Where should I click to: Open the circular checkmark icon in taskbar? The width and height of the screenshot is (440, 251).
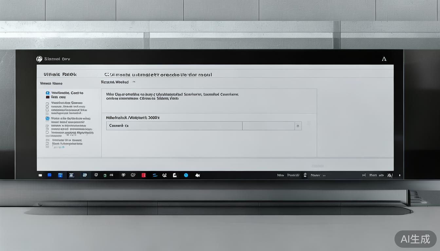[133, 175]
